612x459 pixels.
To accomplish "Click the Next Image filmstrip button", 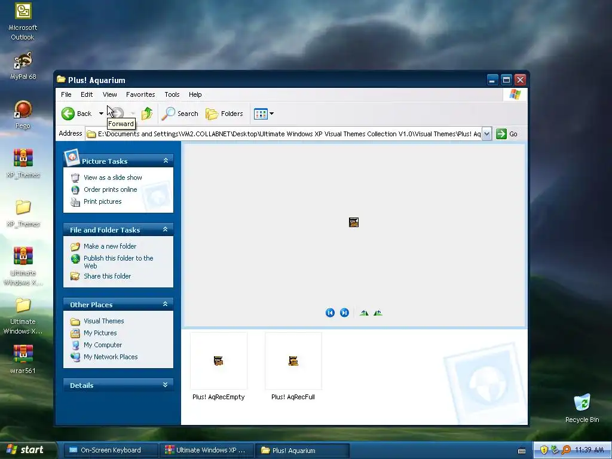I will point(344,313).
